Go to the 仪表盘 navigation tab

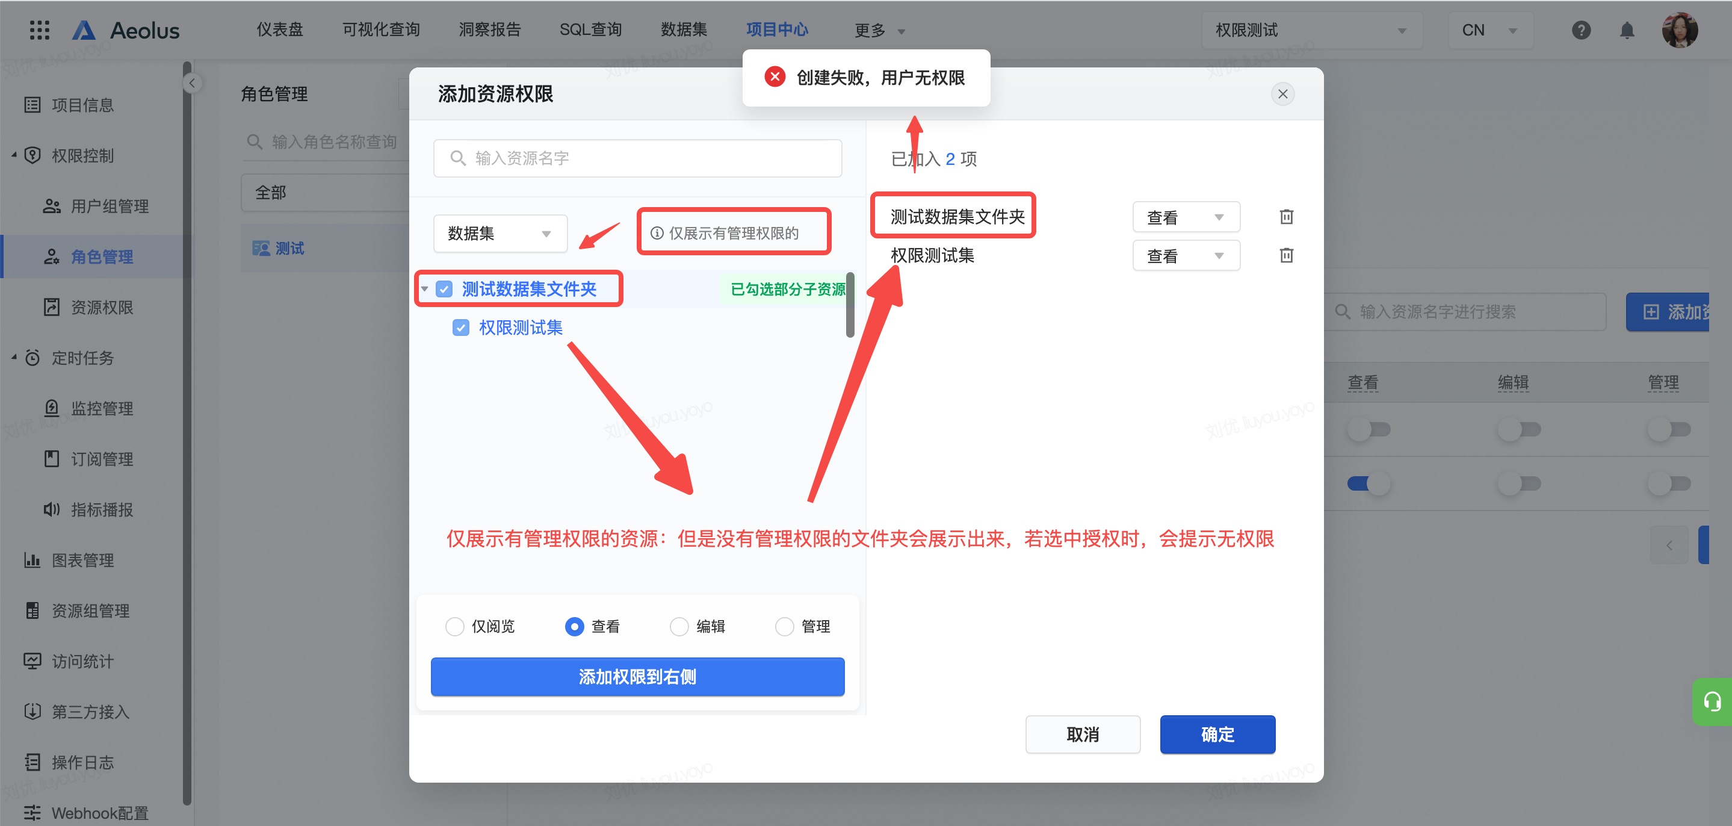click(280, 29)
